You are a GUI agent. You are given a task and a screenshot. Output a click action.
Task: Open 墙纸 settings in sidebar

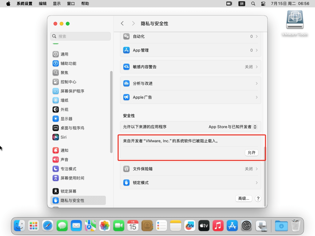[x=78, y=100]
